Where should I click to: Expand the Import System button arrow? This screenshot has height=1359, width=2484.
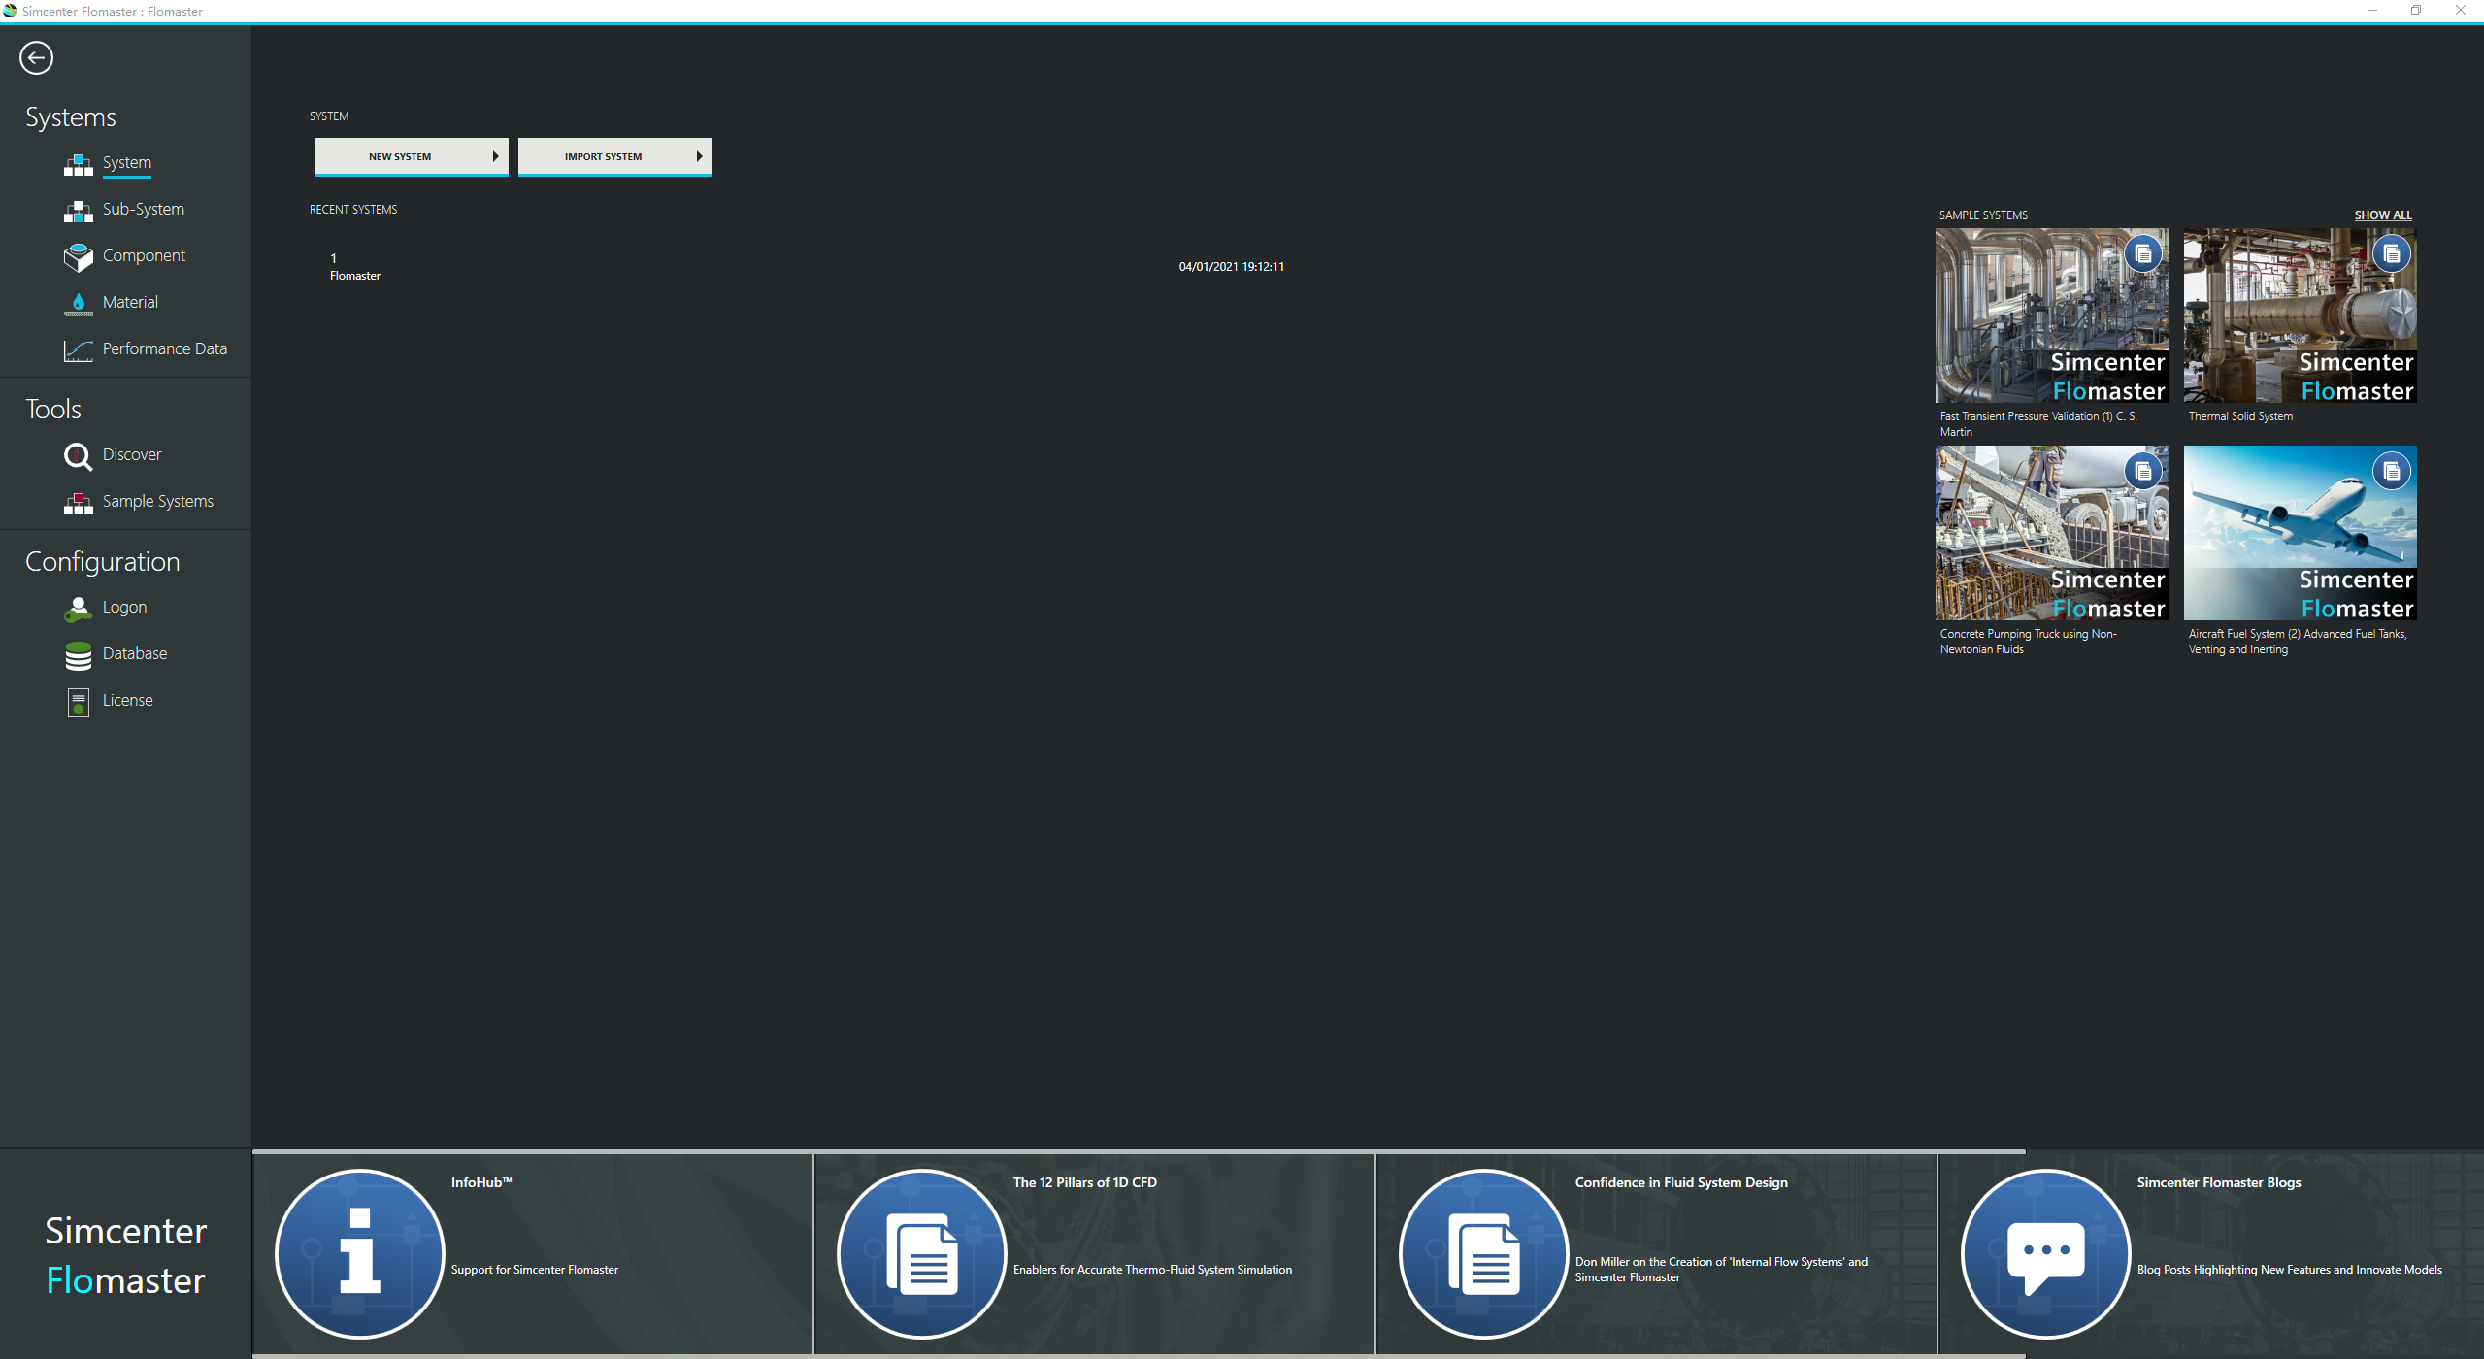[699, 156]
